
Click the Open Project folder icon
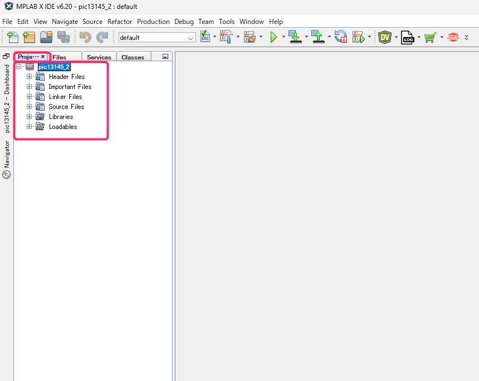(x=46, y=37)
